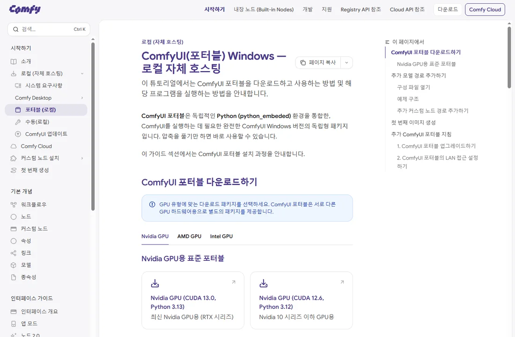
Task: Open 내장 노드 (Built-in Nodes) navigation tab
Action: click(x=264, y=9)
